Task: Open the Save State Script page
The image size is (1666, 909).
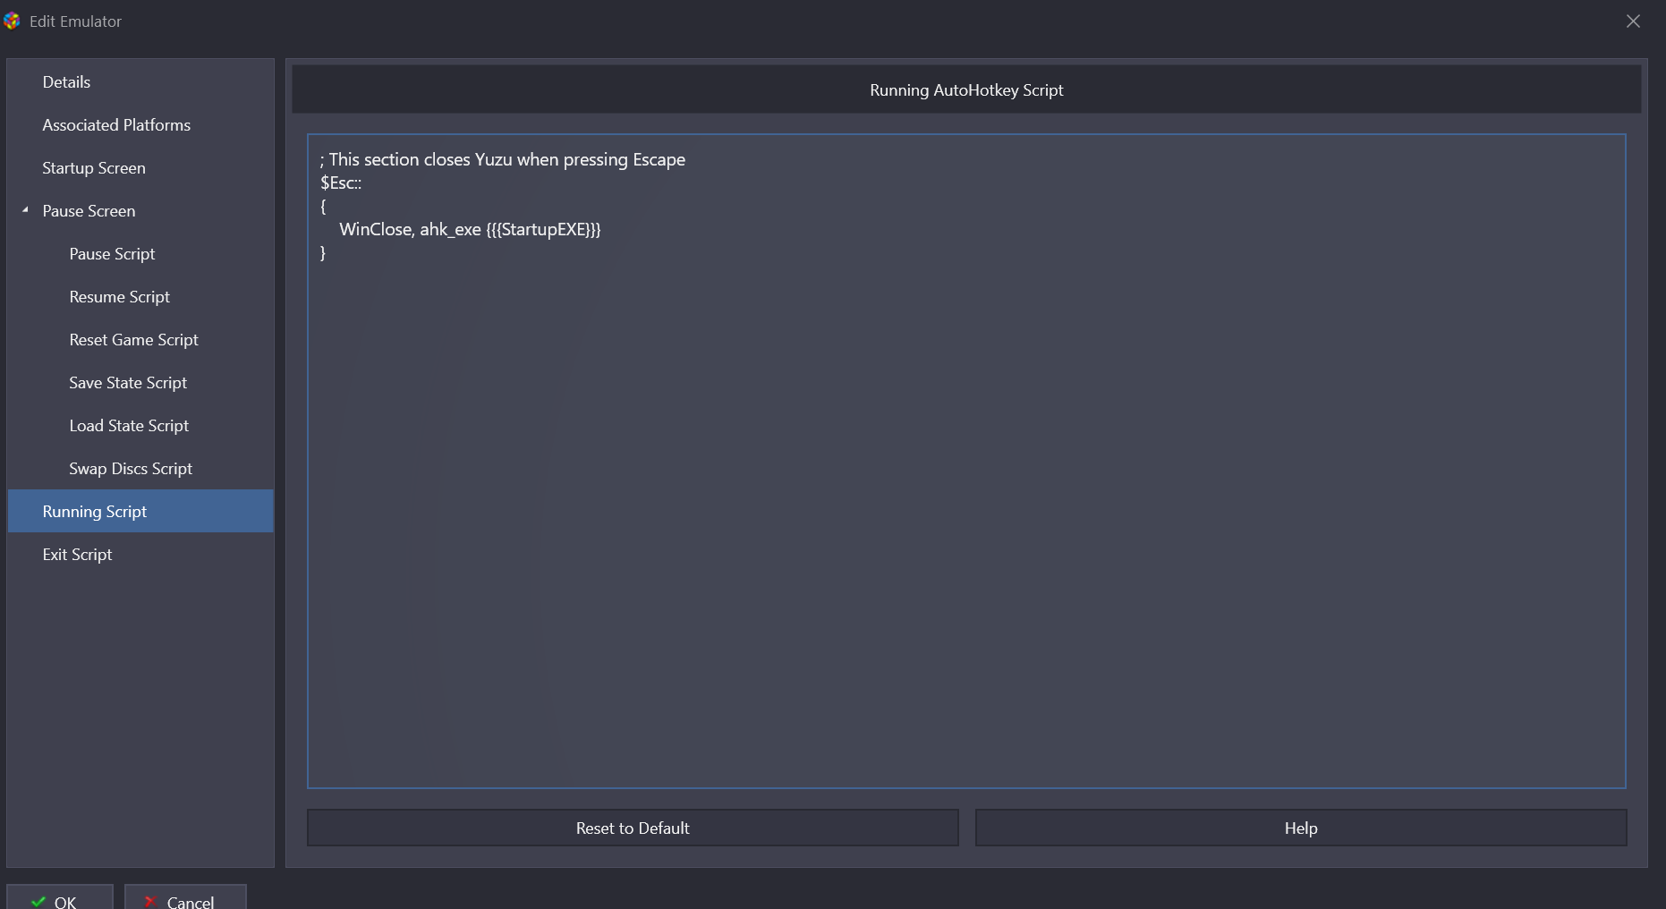Action: 140,383
